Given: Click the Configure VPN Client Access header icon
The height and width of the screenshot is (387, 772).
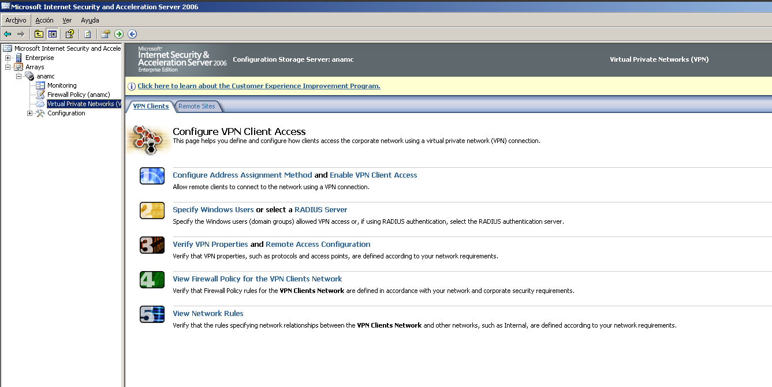Looking at the screenshot, I should 148,139.
